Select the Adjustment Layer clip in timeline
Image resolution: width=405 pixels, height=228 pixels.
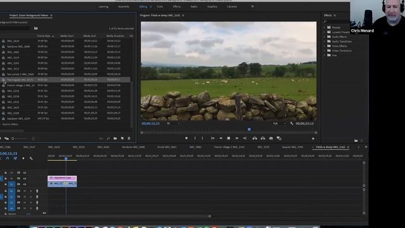pos(62,178)
